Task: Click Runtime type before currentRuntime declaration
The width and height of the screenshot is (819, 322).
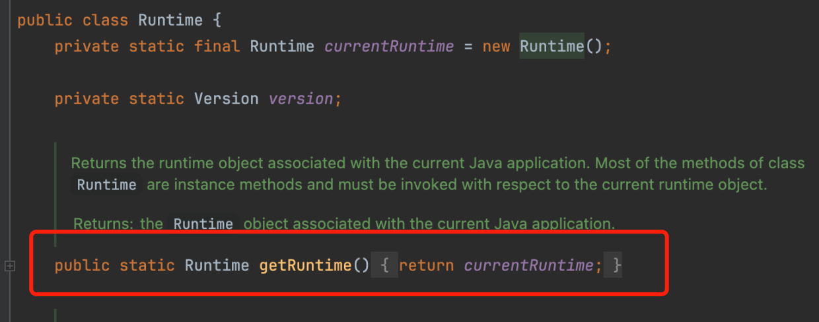Action: 282,46
